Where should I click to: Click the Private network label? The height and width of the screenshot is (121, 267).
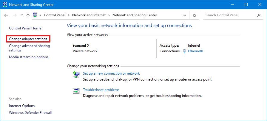tap(85, 51)
